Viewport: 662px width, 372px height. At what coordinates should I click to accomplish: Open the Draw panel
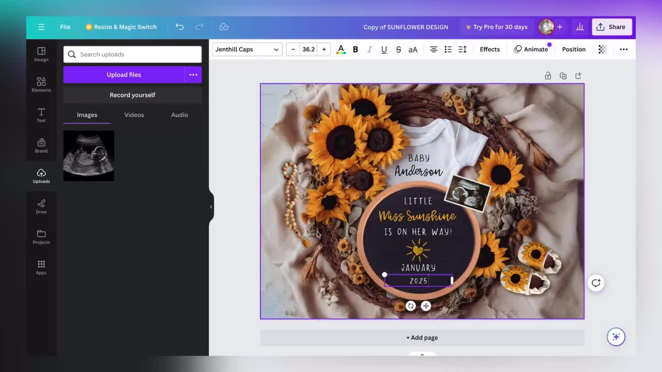[x=41, y=205]
